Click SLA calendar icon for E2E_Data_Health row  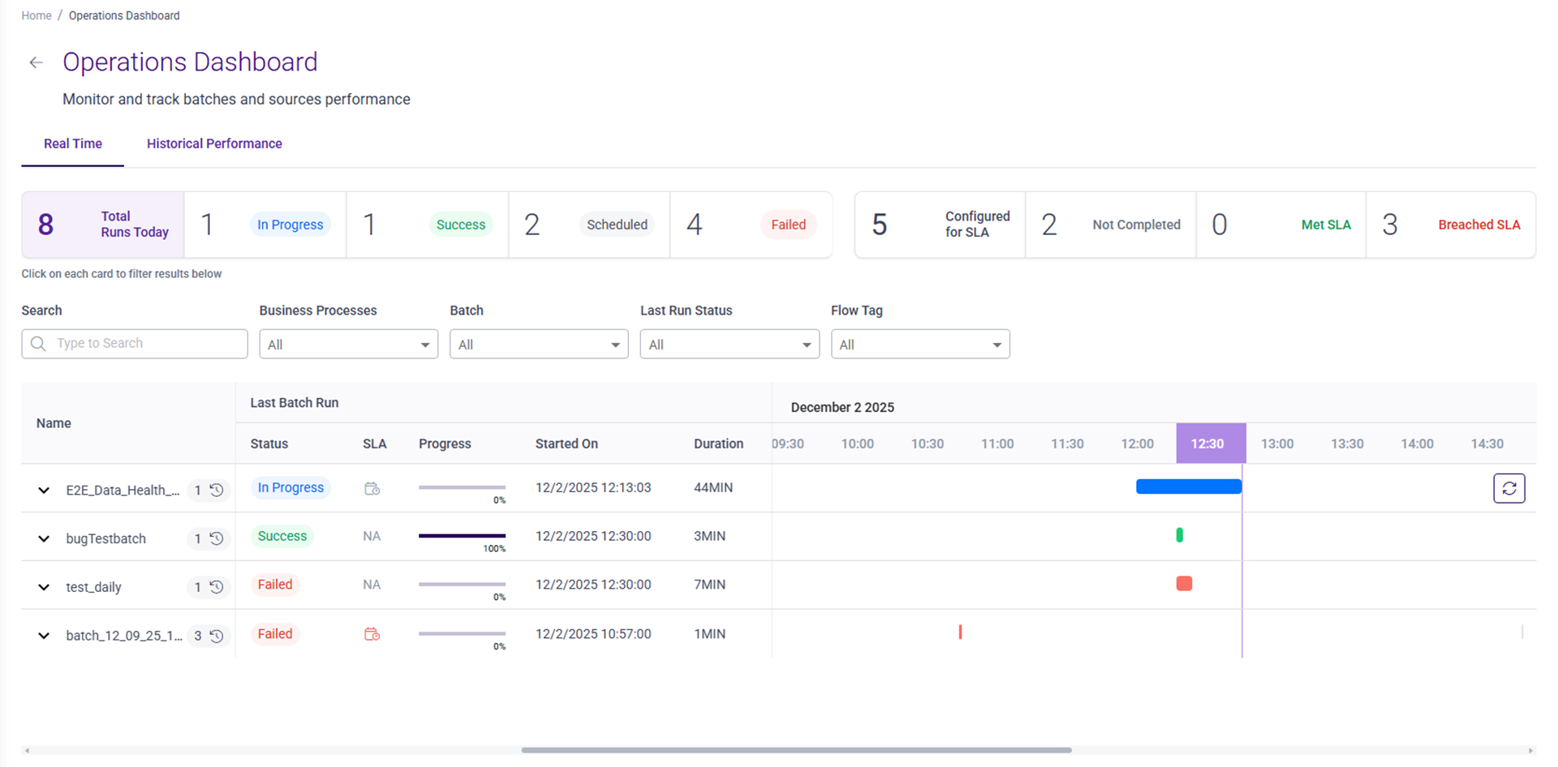tap(372, 488)
